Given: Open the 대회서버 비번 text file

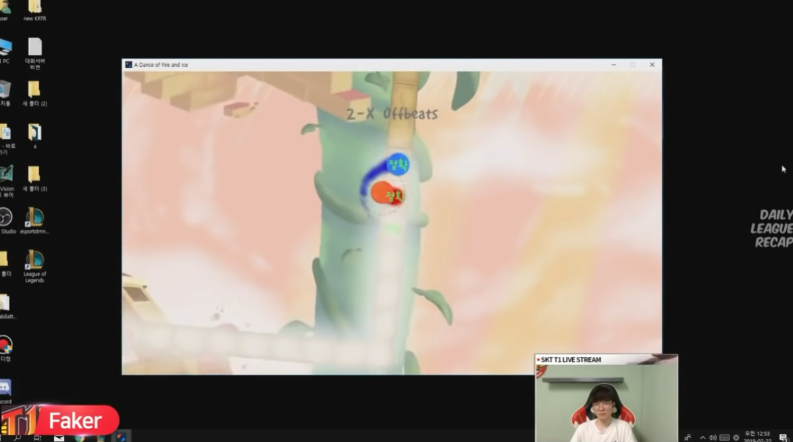Looking at the screenshot, I should 34,53.
